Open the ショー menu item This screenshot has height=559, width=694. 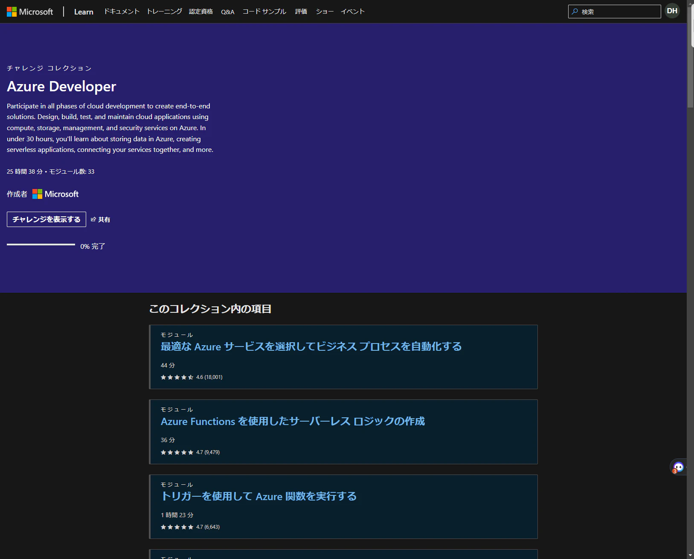[325, 12]
